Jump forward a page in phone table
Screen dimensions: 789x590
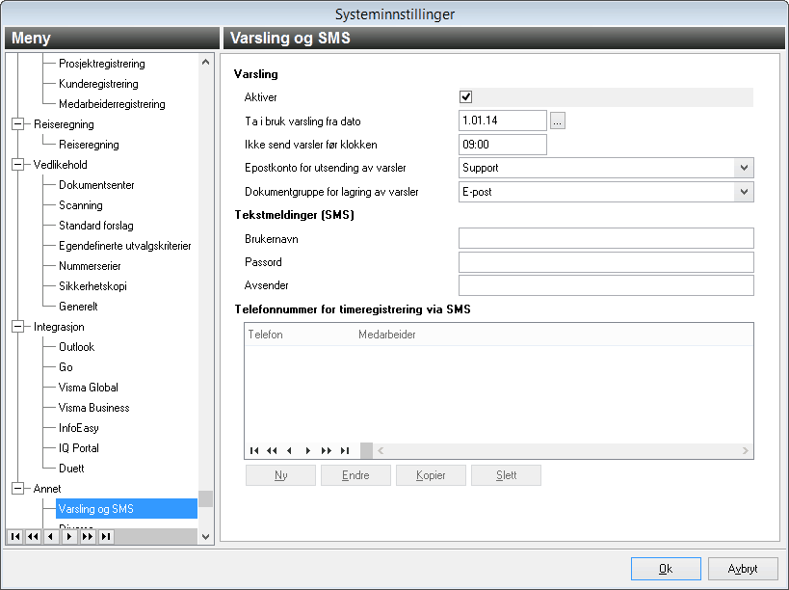pyautogui.click(x=326, y=450)
